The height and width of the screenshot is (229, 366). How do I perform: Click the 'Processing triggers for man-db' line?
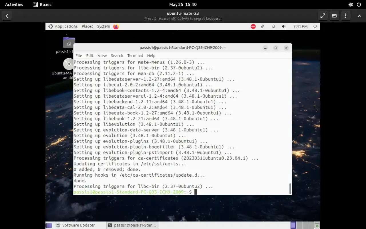[x=134, y=74]
